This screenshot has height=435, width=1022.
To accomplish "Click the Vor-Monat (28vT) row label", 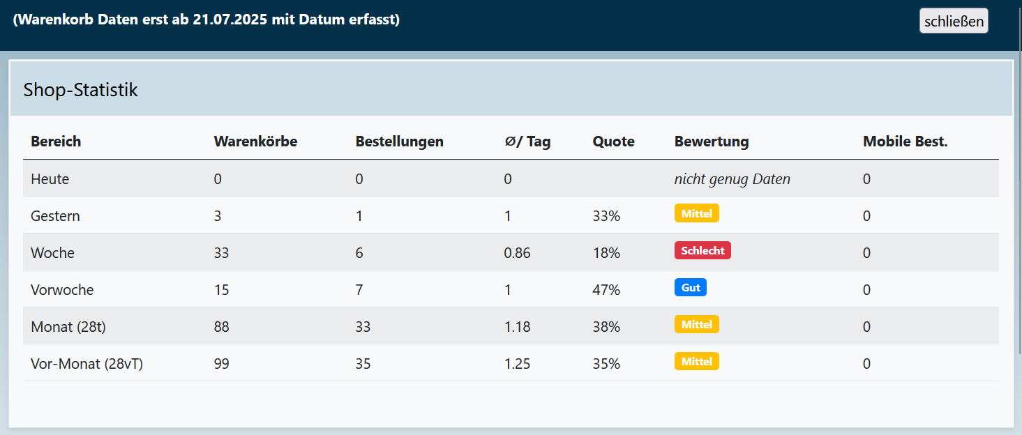I will pyautogui.click(x=87, y=364).
